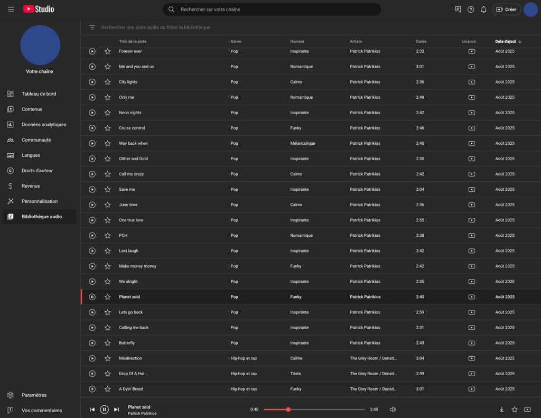
Task: Skip to the next track
Action: point(117,410)
